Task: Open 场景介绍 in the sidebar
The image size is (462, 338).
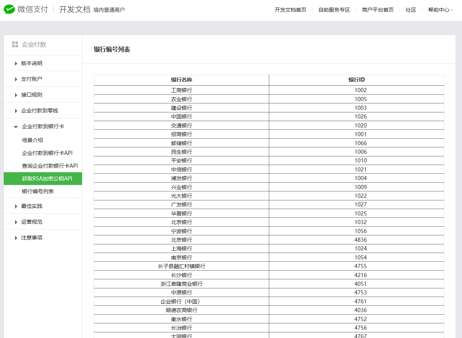Action: 32,140
